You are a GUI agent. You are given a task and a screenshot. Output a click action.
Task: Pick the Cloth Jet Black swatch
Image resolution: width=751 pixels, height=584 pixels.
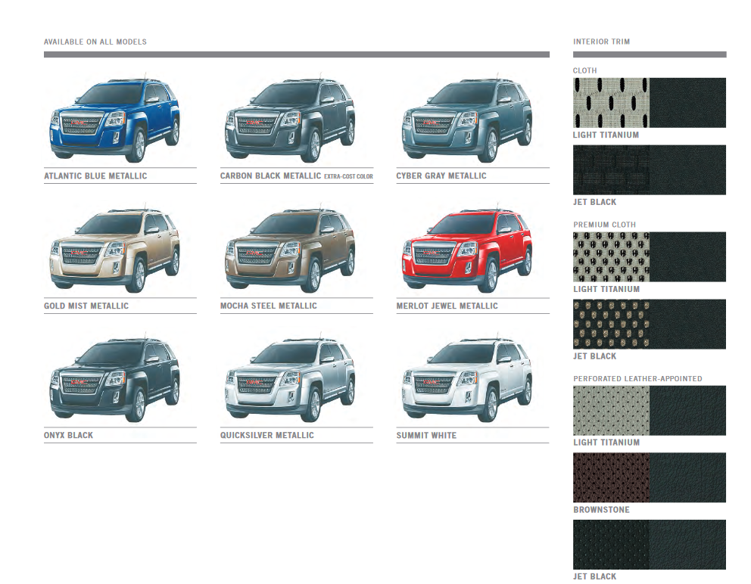650,170
